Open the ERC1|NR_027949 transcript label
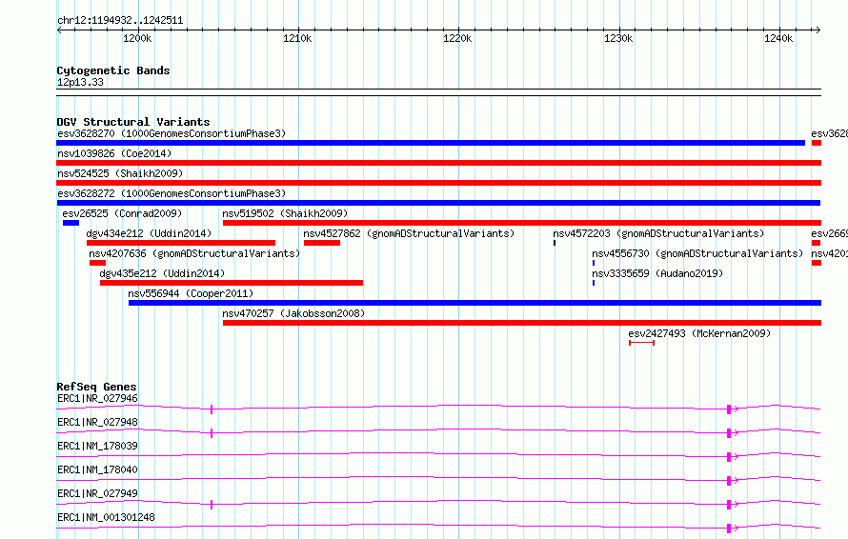The height and width of the screenshot is (539, 848). [x=97, y=493]
